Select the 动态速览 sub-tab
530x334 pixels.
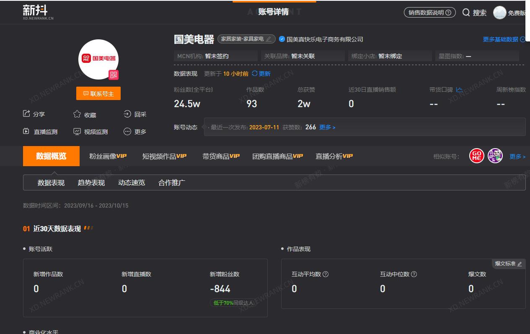132,182
